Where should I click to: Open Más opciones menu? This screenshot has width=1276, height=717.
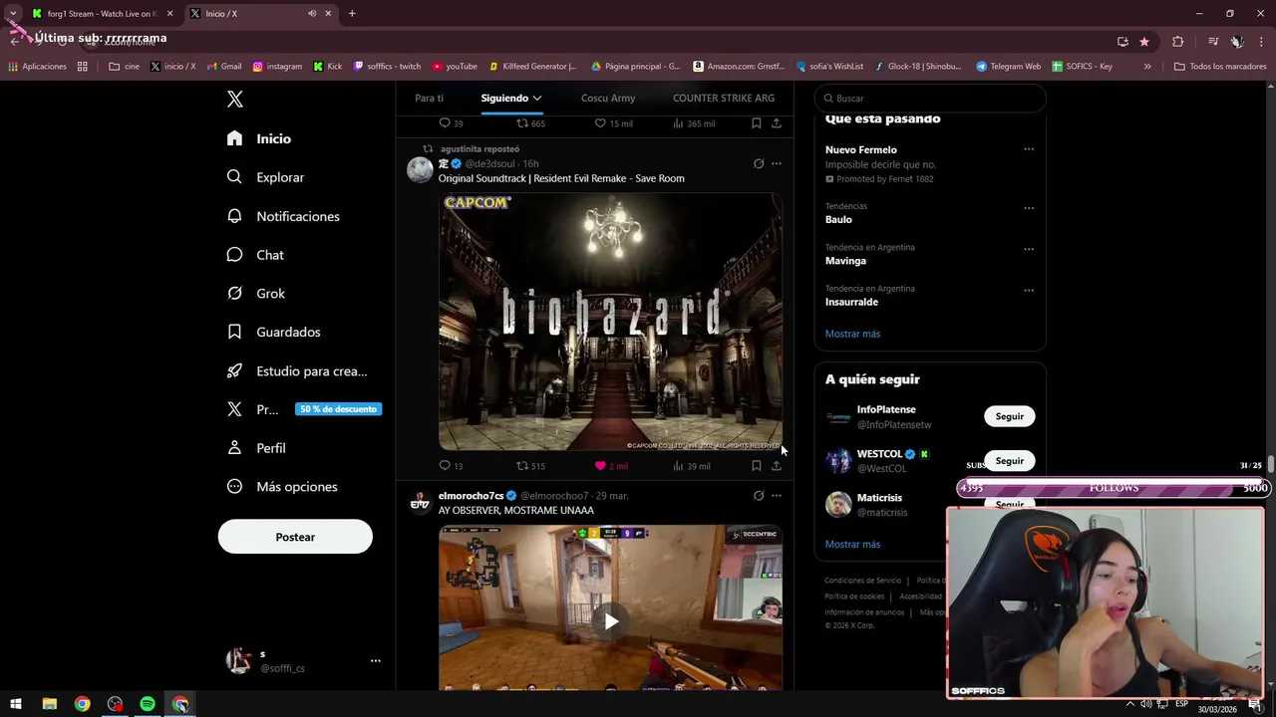click(x=282, y=487)
